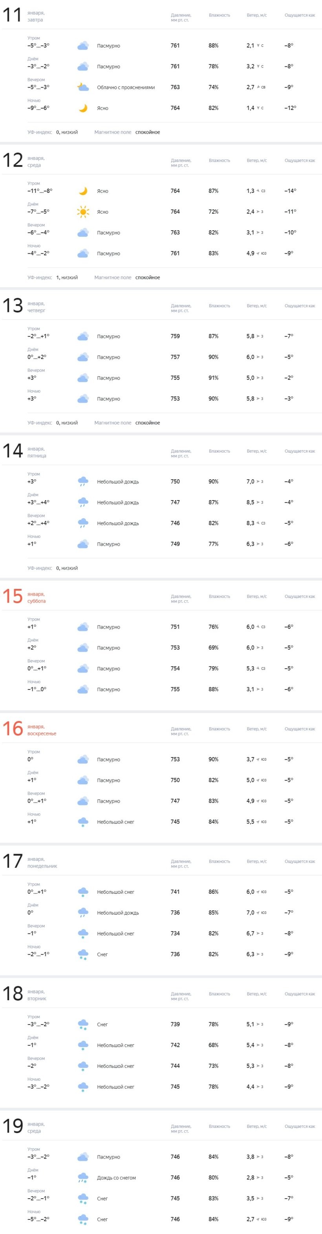This screenshot has width=322, height=1234.
Task: Click the red 16 Sunday date heading
Action: pyautogui.click(x=13, y=729)
